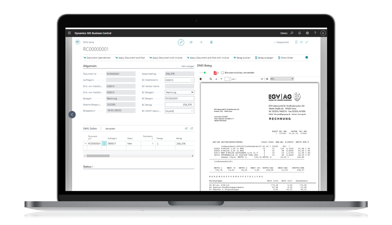Click DMS Zeilen heading
The width and height of the screenshot is (392, 225).
click(x=90, y=128)
